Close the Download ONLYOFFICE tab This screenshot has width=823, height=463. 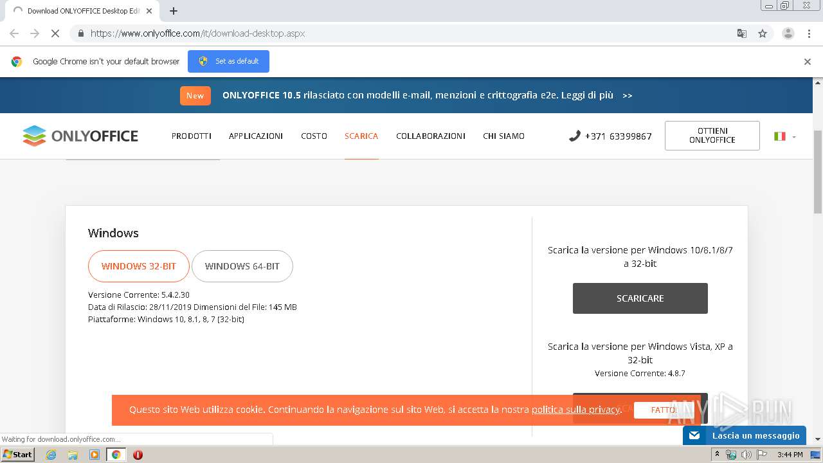coord(149,11)
